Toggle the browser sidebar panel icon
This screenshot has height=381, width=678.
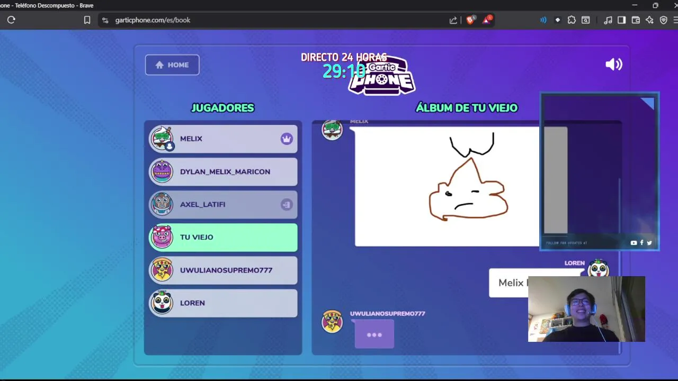(622, 20)
